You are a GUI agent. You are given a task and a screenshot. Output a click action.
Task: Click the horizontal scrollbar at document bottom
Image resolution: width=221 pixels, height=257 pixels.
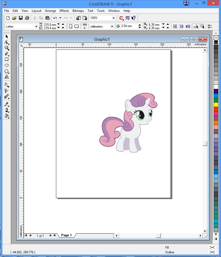point(158,235)
